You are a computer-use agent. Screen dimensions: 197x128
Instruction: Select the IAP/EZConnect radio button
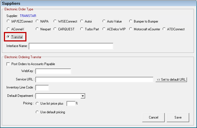[x=8, y=21]
